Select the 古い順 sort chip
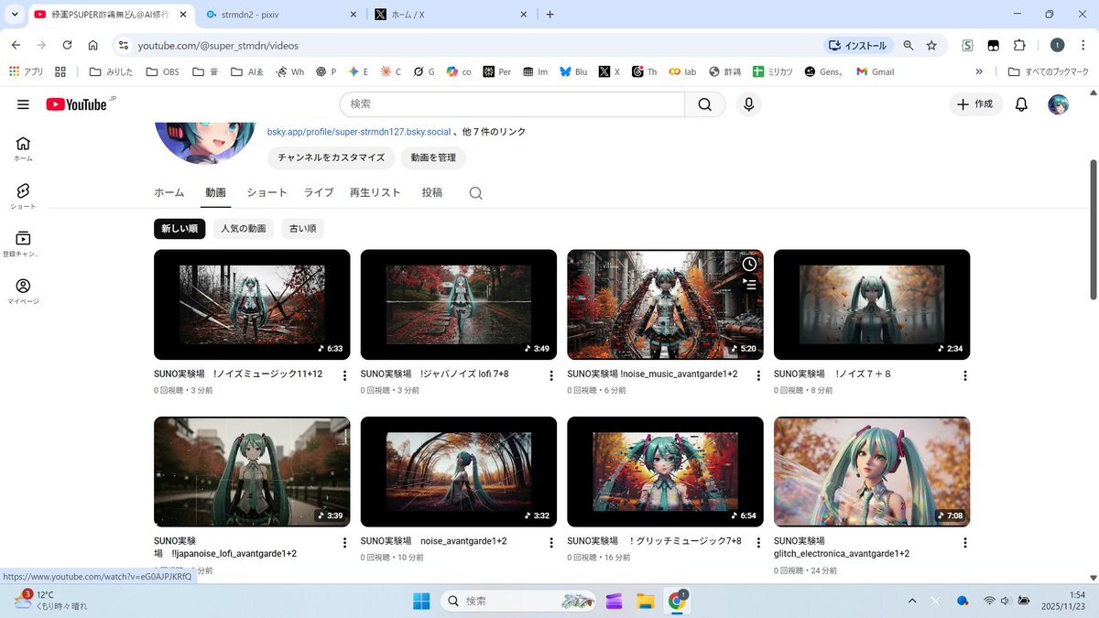This screenshot has height=618, width=1099. (x=302, y=229)
